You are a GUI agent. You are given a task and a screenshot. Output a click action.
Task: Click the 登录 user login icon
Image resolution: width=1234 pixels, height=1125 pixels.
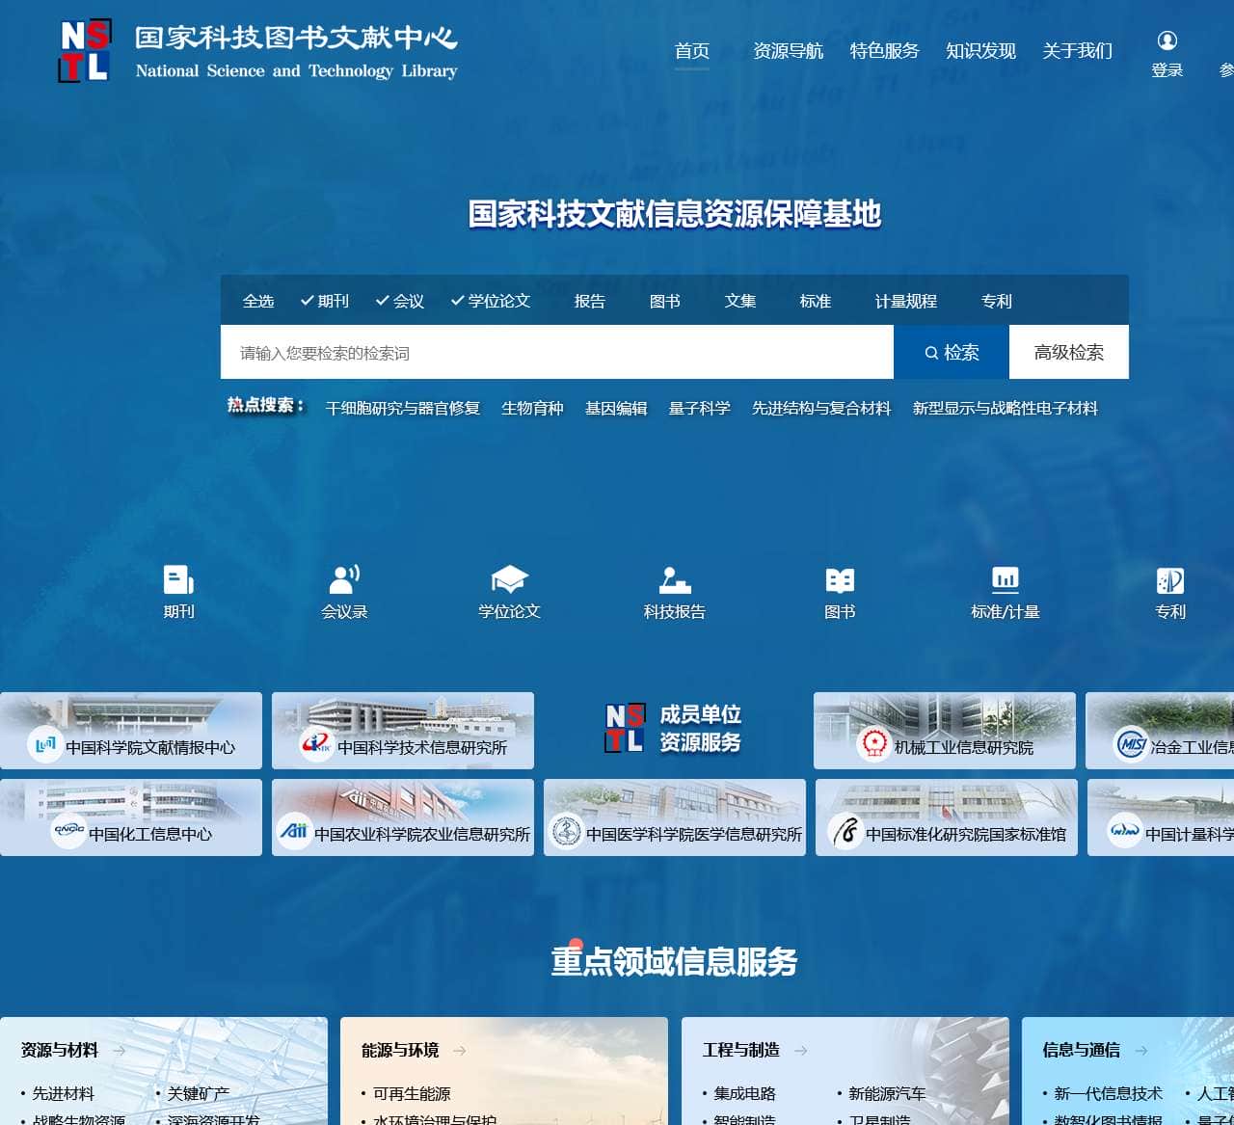click(1167, 41)
